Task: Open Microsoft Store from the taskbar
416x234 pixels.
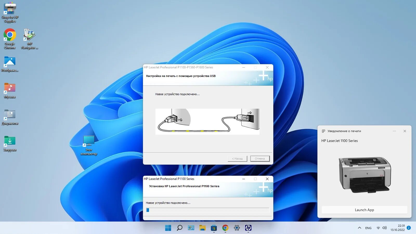Action: click(x=214, y=228)
